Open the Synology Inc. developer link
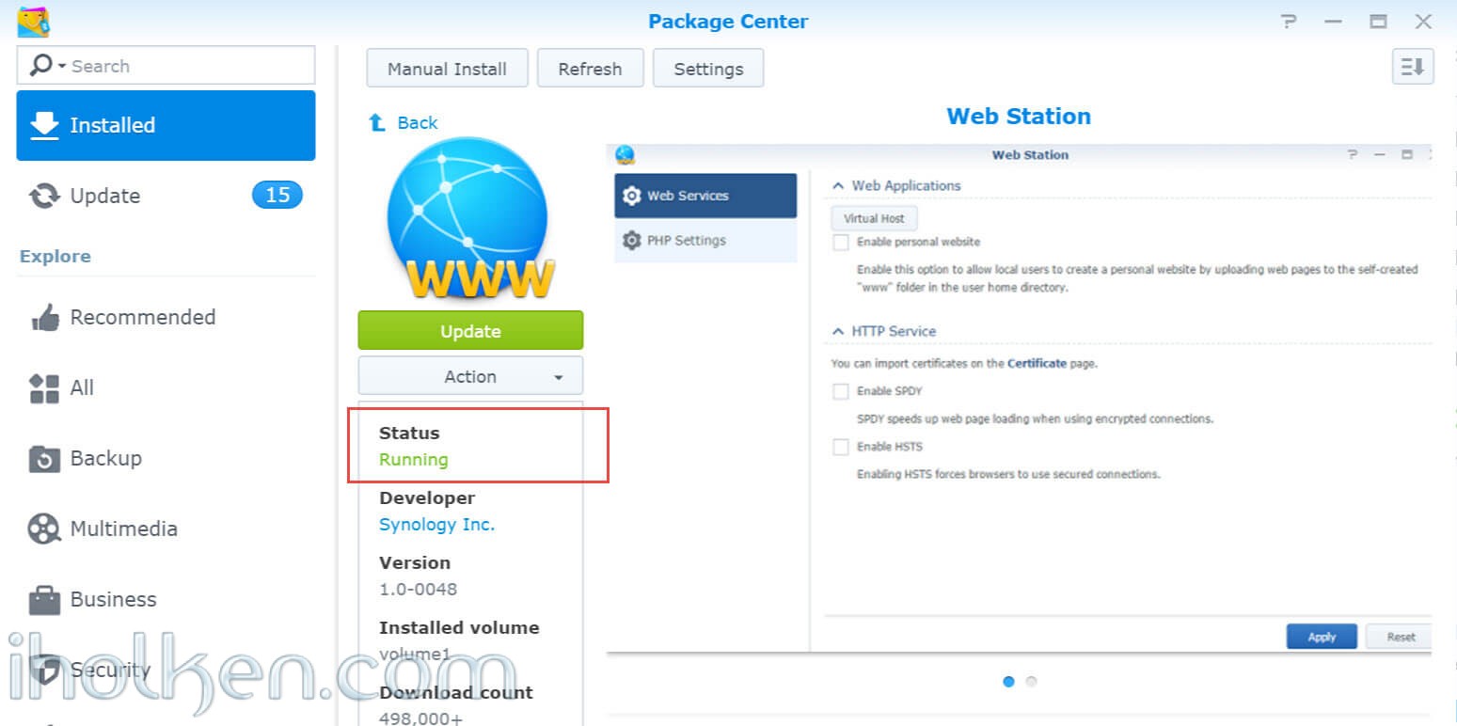The height and width of the screenshot is (726, 1457). coord(436,525)
